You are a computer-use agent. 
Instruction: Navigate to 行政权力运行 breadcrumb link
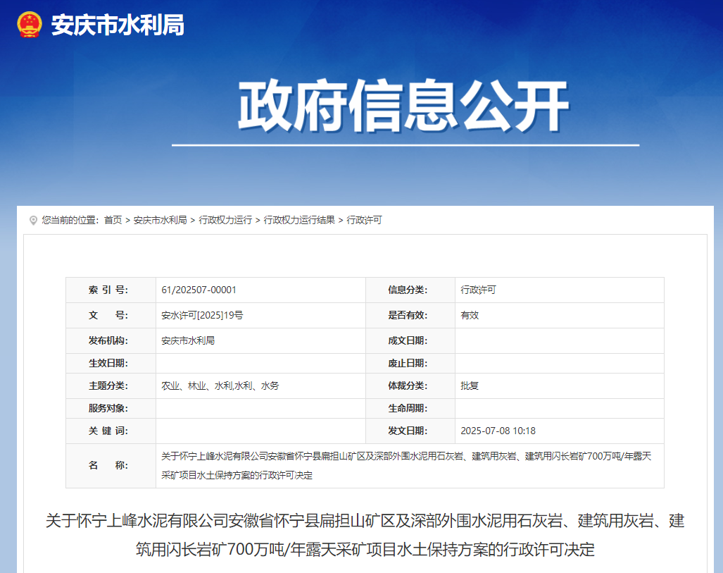(x=225, y=221)
